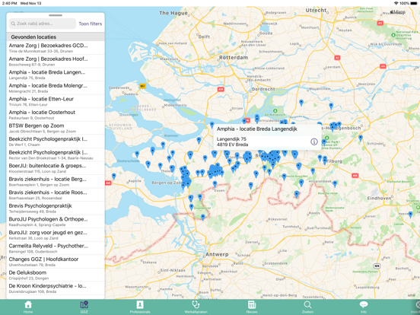Open the Home tab icon
This screenshot has height=315, width=420.
point(28,304)
